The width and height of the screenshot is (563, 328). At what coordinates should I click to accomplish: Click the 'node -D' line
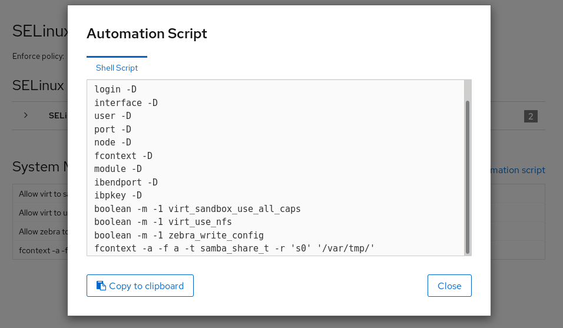(x=112, y=143)
